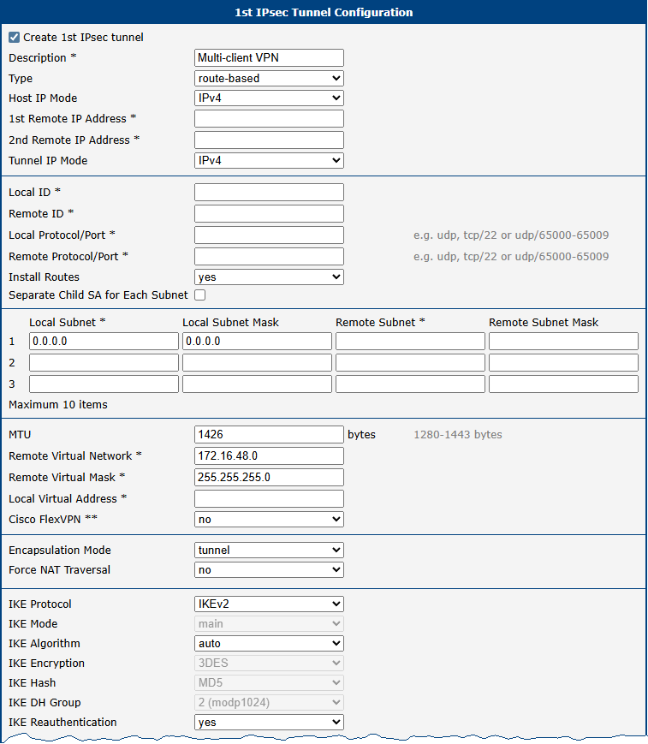Image resolution: width=648 pixels, height=744 pixels.
Task: Click the row 1 Remote Subnet field
Action: click(410, 341)
